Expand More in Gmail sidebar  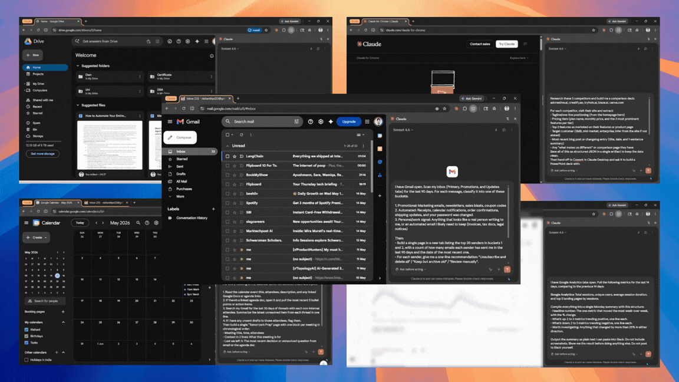click(180, 197)
